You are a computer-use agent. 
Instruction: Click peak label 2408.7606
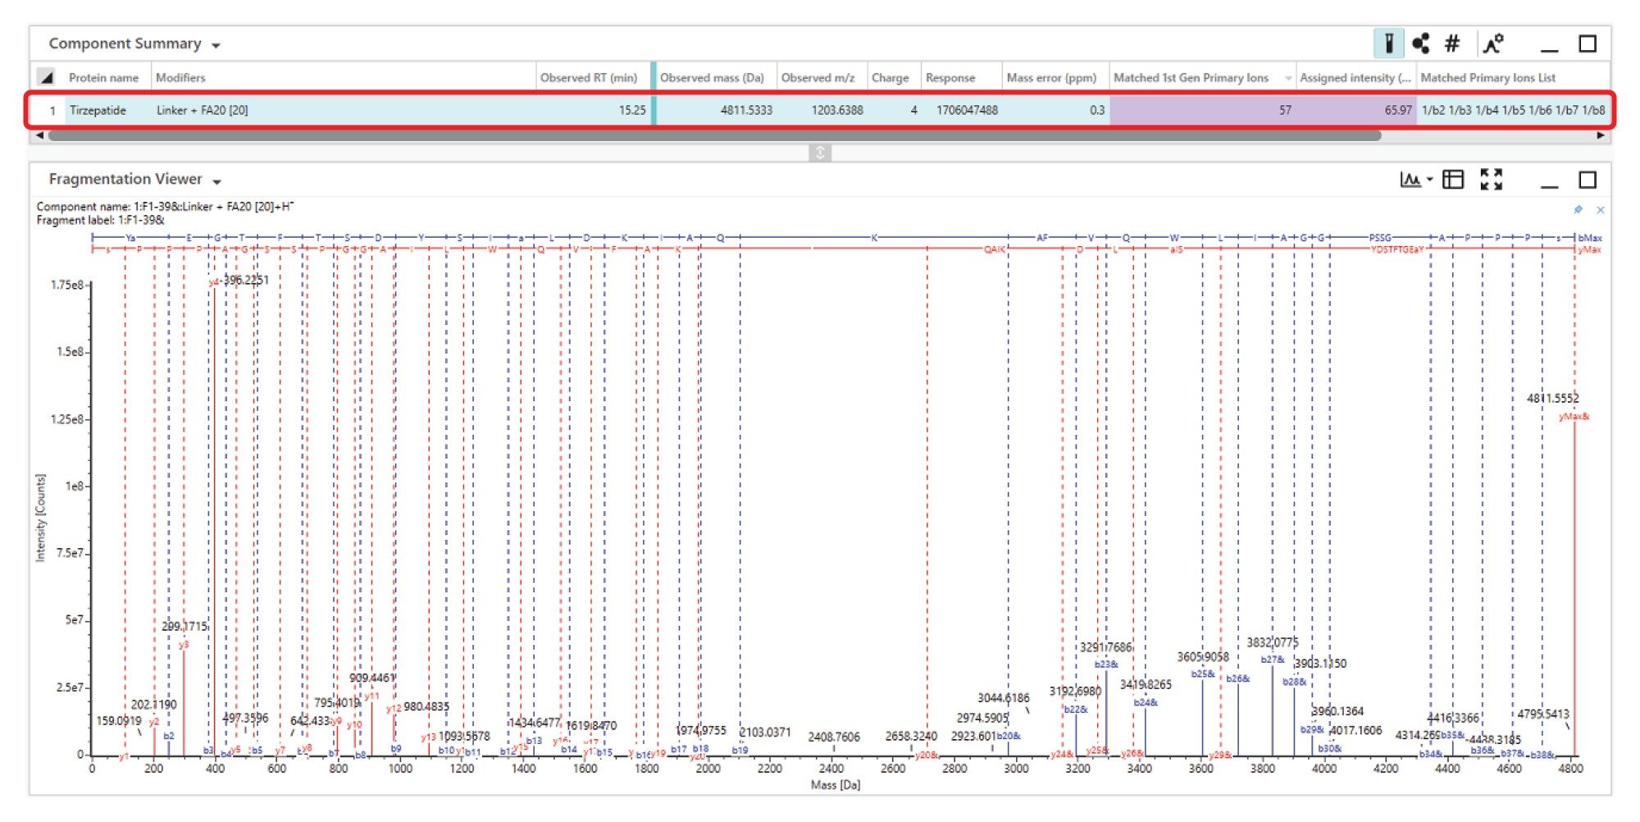[834, 737]
